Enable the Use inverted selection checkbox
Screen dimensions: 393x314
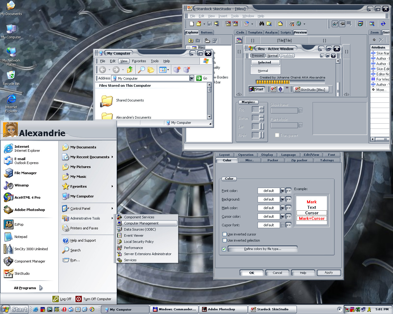pos(224,240)
